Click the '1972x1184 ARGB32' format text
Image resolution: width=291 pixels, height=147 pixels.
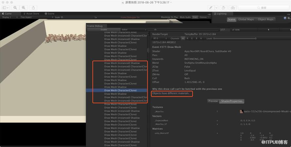coord(164,42)
